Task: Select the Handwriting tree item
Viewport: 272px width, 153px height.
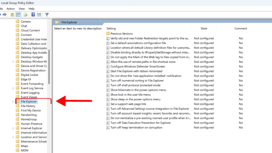Action: click(29, 115)
